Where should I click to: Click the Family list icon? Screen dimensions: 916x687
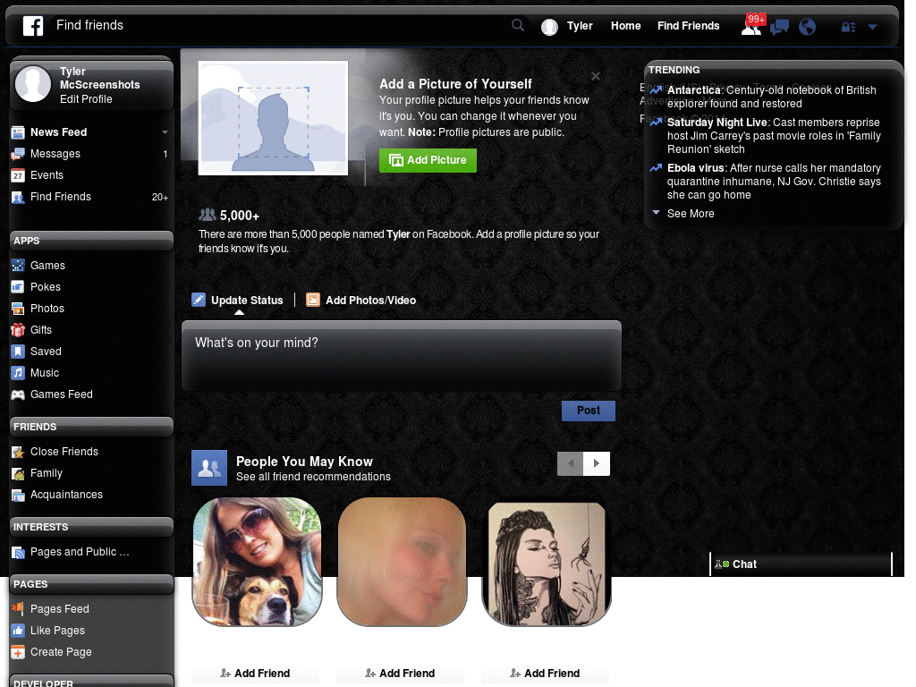(x=18, y=473)
